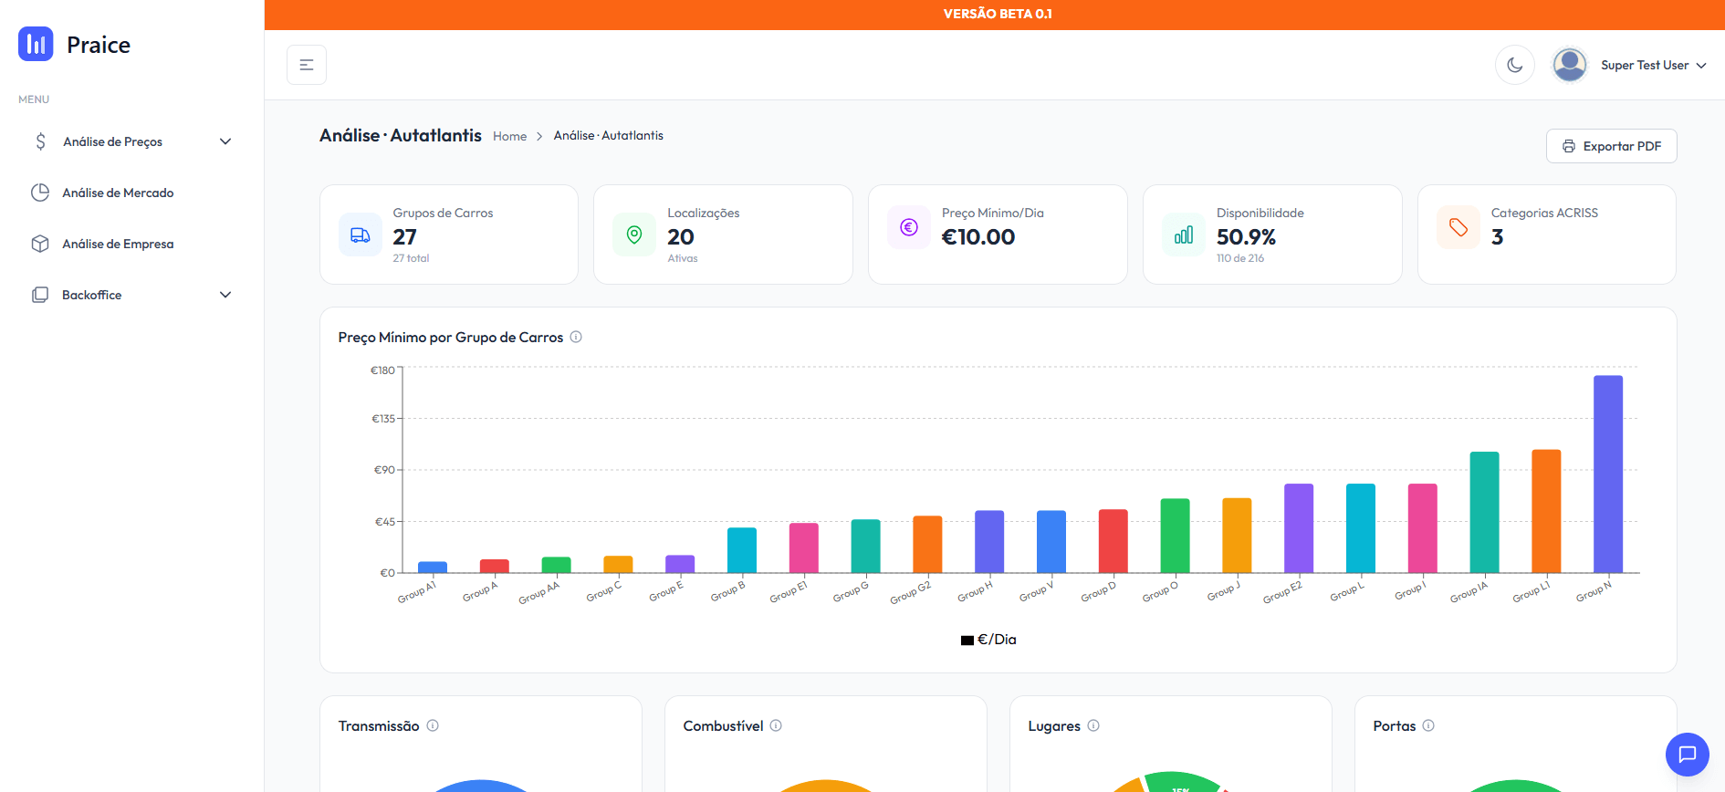1725x792 pixels.
Task: Follow the Home breadcrumb link
Action: click(509, 136)
